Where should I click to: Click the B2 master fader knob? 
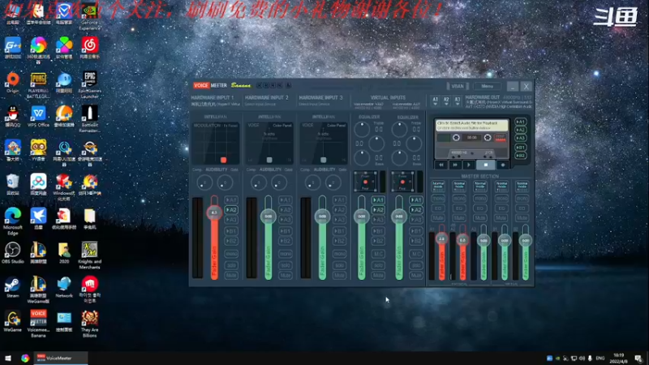pyautogui.click(x=525, y=240)
